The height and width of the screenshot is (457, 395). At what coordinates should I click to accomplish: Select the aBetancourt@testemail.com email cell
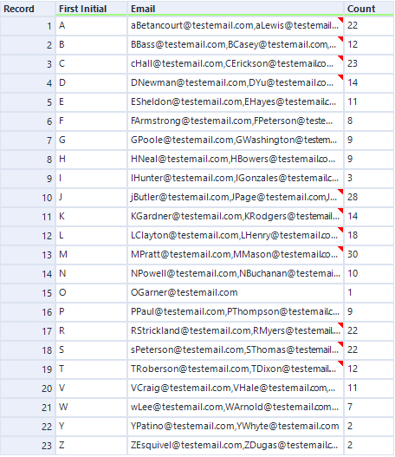coord(236,26)
